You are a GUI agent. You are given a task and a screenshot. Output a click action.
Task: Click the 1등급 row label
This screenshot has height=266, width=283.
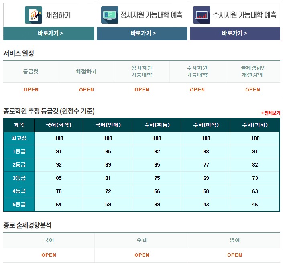click(x=19, y=152)
